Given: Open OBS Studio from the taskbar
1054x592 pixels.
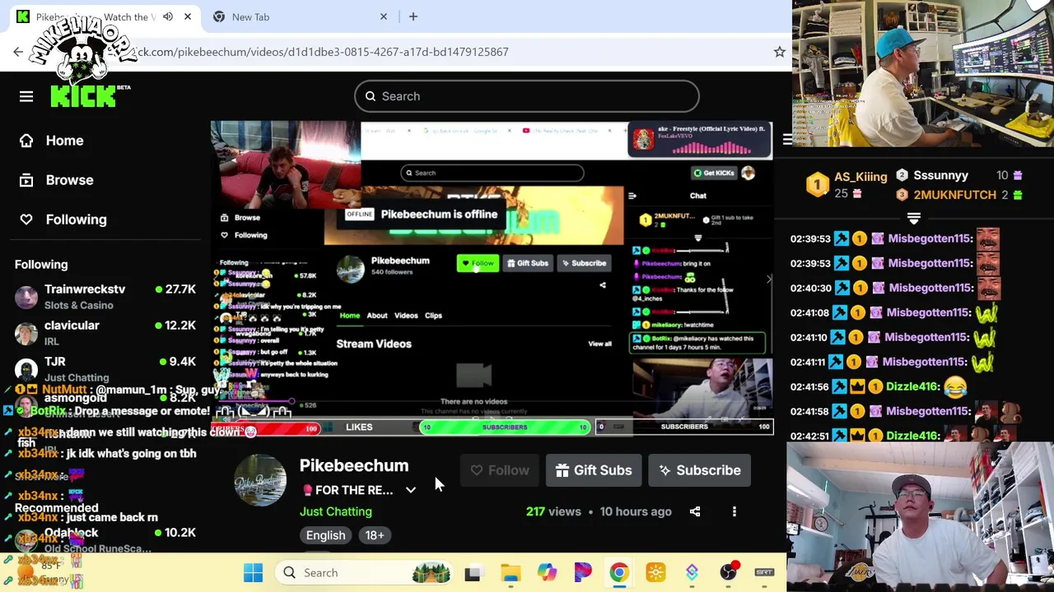Looking at the screenshot, I should tap(728, 573).
